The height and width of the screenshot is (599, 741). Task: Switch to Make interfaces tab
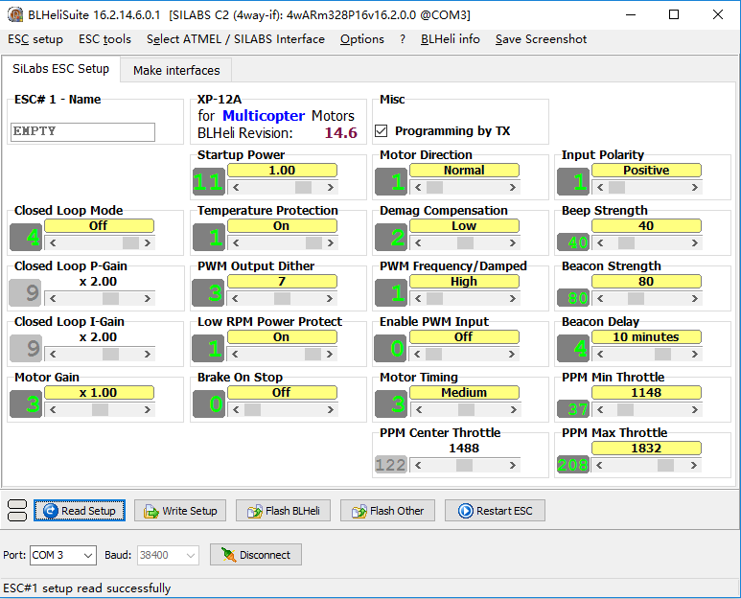(176, 70)
